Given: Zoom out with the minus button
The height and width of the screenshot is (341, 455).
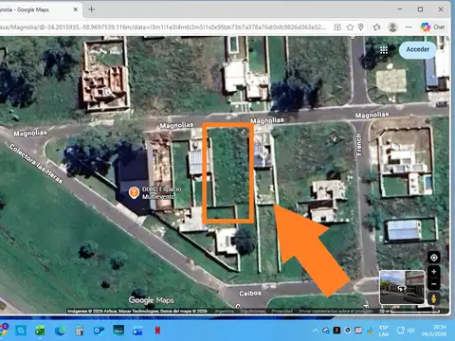Looking at the screenshot, I should [434, 284].
